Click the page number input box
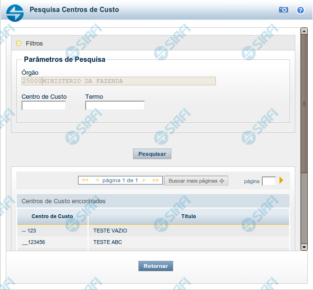The image size is (313, 290). [268, 181]
